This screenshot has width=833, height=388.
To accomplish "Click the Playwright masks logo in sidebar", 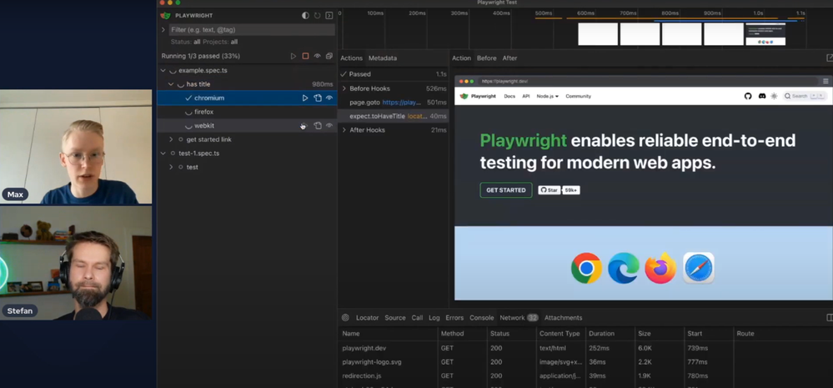I will tap(166, 16).
